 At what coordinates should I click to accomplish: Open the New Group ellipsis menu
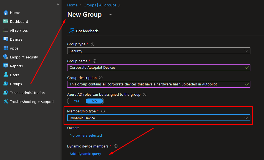[110, 14]
